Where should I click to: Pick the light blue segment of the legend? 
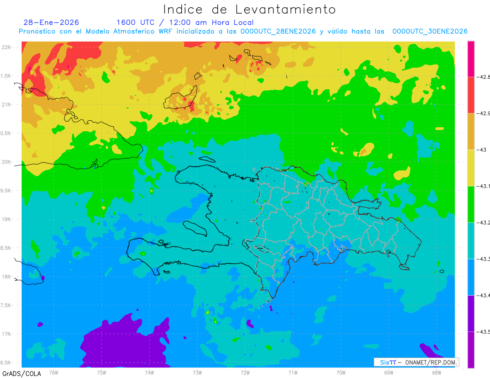pos(471,277)
